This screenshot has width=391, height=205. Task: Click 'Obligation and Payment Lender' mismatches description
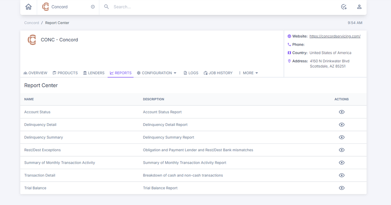tap(198, 150)
